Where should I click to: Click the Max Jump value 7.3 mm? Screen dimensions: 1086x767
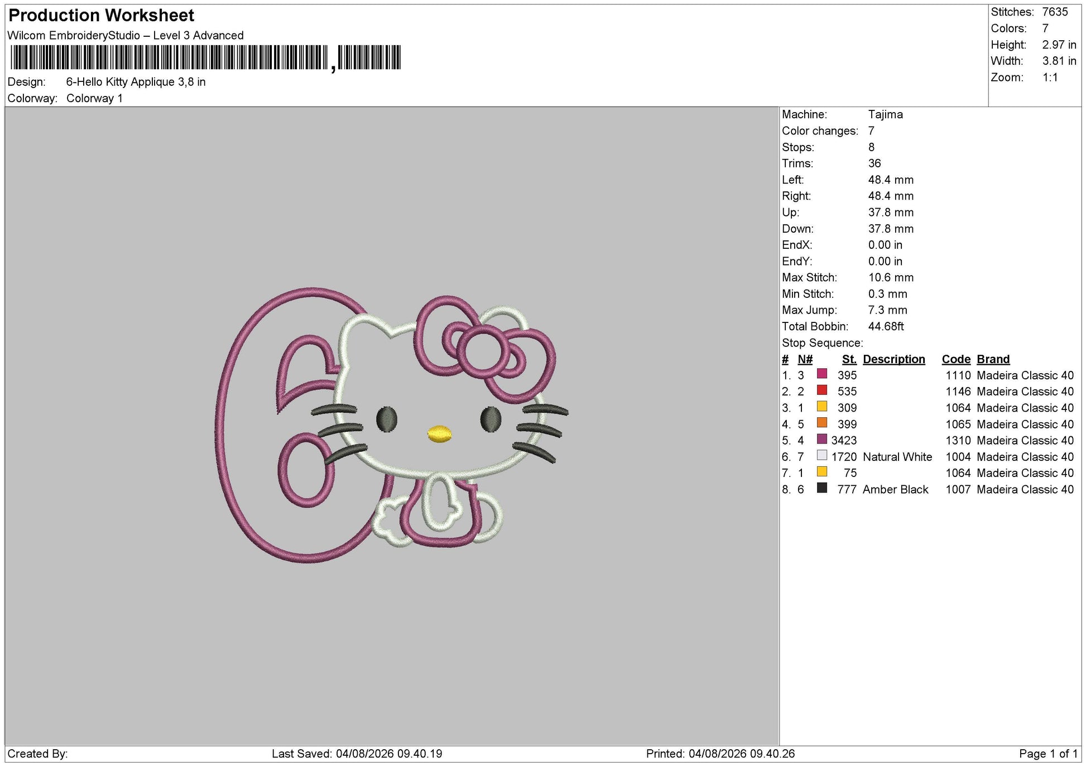887,310
